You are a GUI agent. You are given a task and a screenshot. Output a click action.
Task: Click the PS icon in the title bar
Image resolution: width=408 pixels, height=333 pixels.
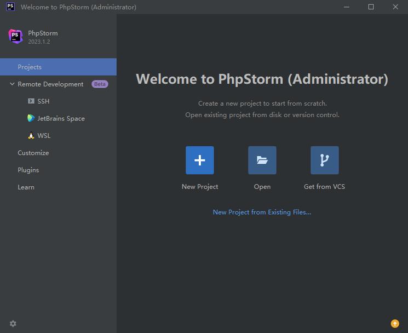pyautogui.click(x=10, y=7)
